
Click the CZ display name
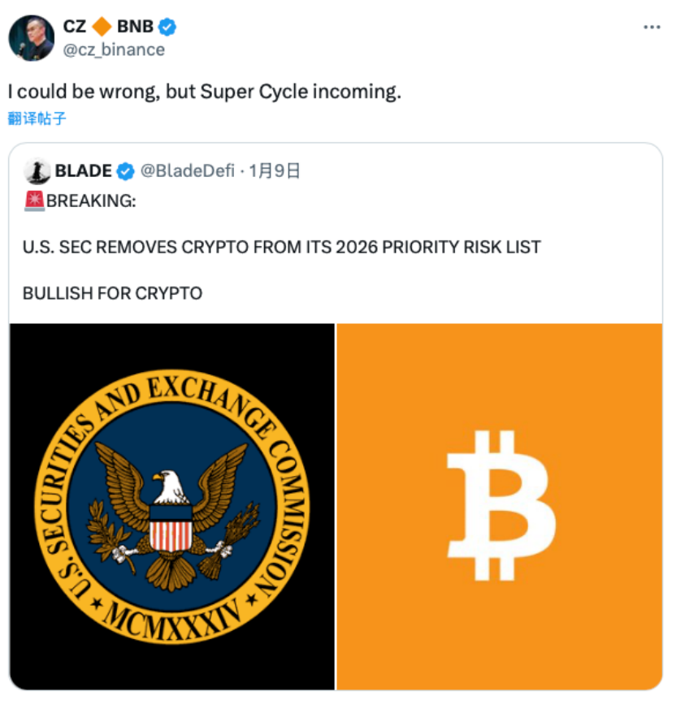[x=75, y=27]
